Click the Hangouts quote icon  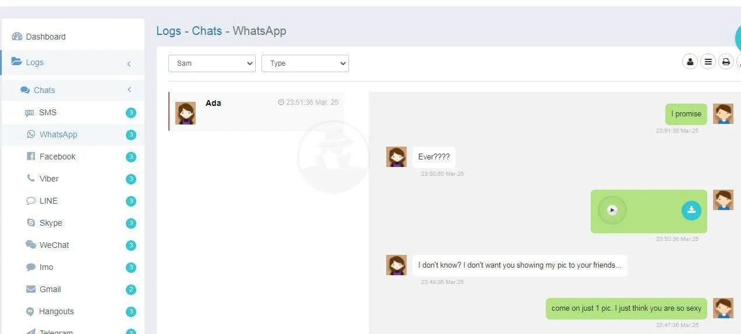pyautogui.click(x=30, y=311)
